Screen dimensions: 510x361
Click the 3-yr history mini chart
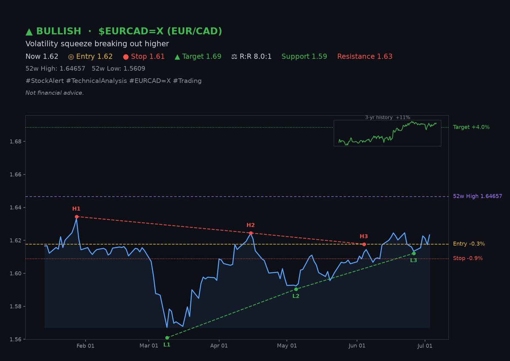click(387, 133)
